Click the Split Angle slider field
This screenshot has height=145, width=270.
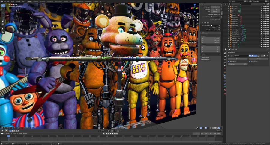(x=238, y=64)
